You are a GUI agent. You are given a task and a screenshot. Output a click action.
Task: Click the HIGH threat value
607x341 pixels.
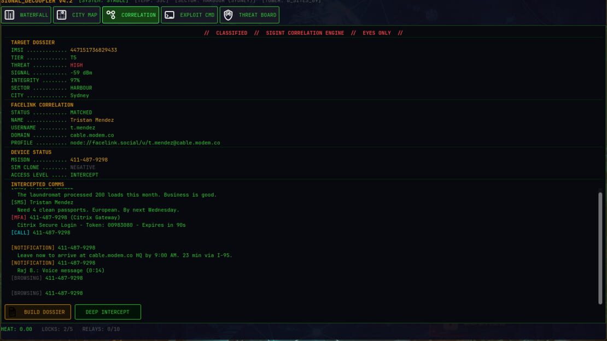(76, 65)
